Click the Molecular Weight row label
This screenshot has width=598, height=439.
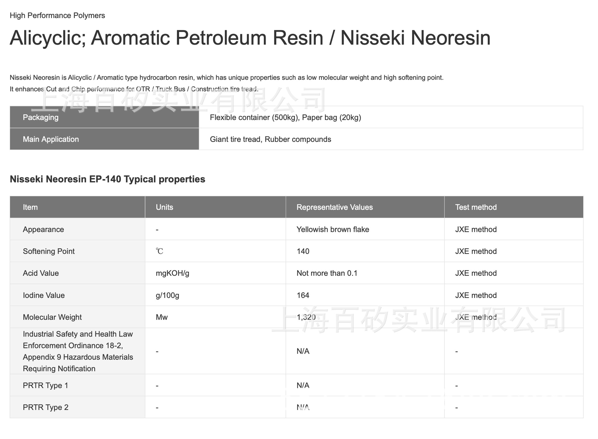52,317
